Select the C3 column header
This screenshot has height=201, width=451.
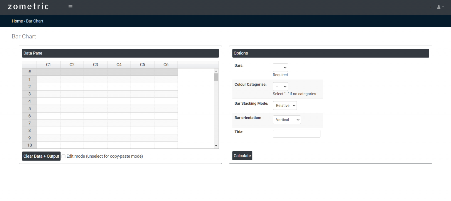pyautogui.click(x=95, y=64)
